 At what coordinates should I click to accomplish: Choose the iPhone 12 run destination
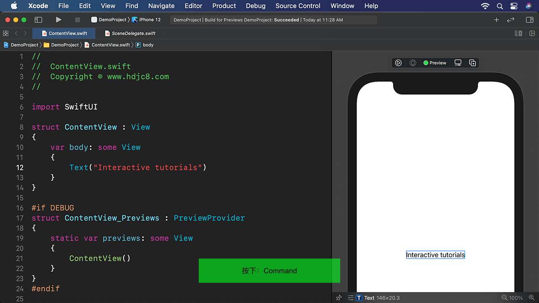[146, 20]
